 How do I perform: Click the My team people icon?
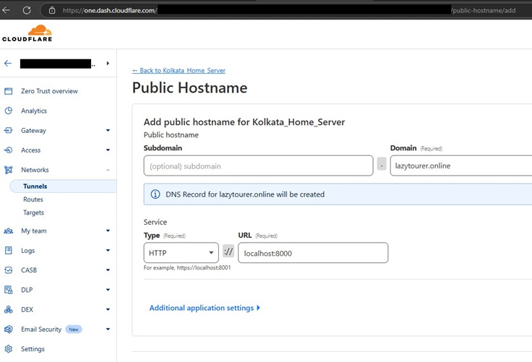point(9,231)
